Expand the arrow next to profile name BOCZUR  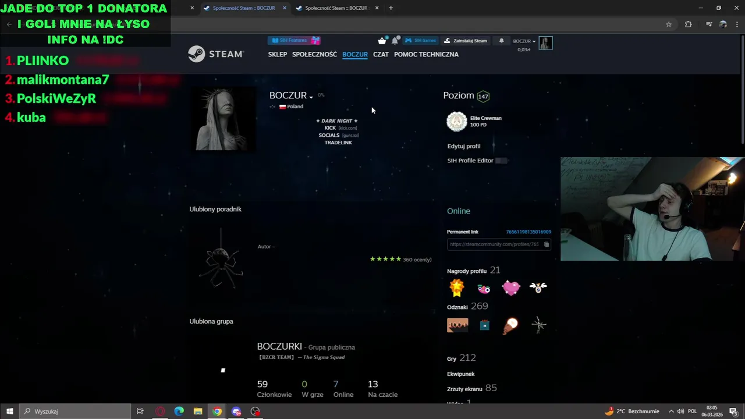[x=311, y=97]
